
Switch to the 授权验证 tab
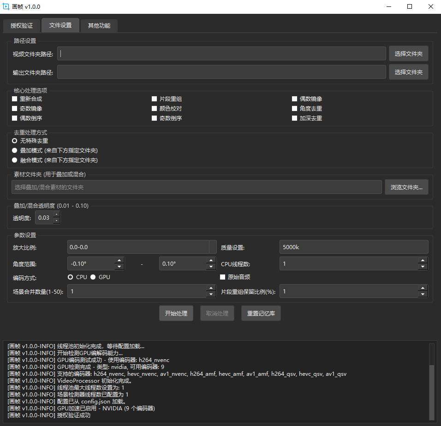pyautogui.click(x=22, y=26)
